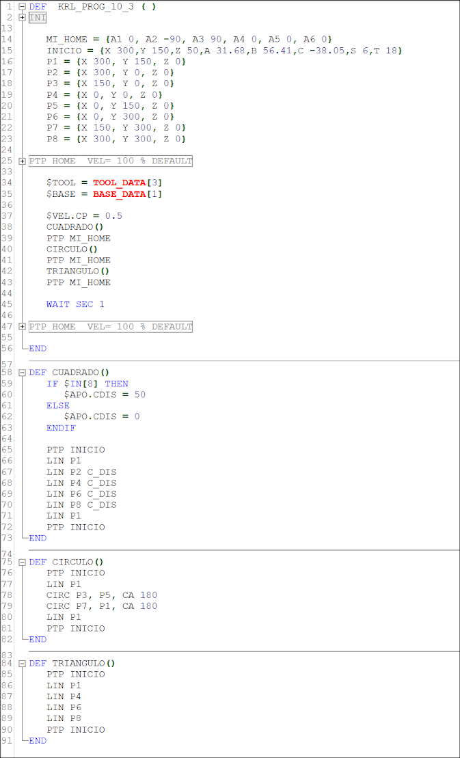Viewport: 460px width, 758px height.
Task: Expand PTP HOME fold on line 25
Action: 22,161
